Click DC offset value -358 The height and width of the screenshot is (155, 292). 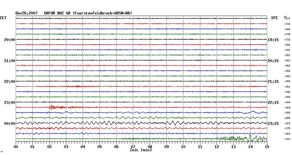tap(287, 113)
